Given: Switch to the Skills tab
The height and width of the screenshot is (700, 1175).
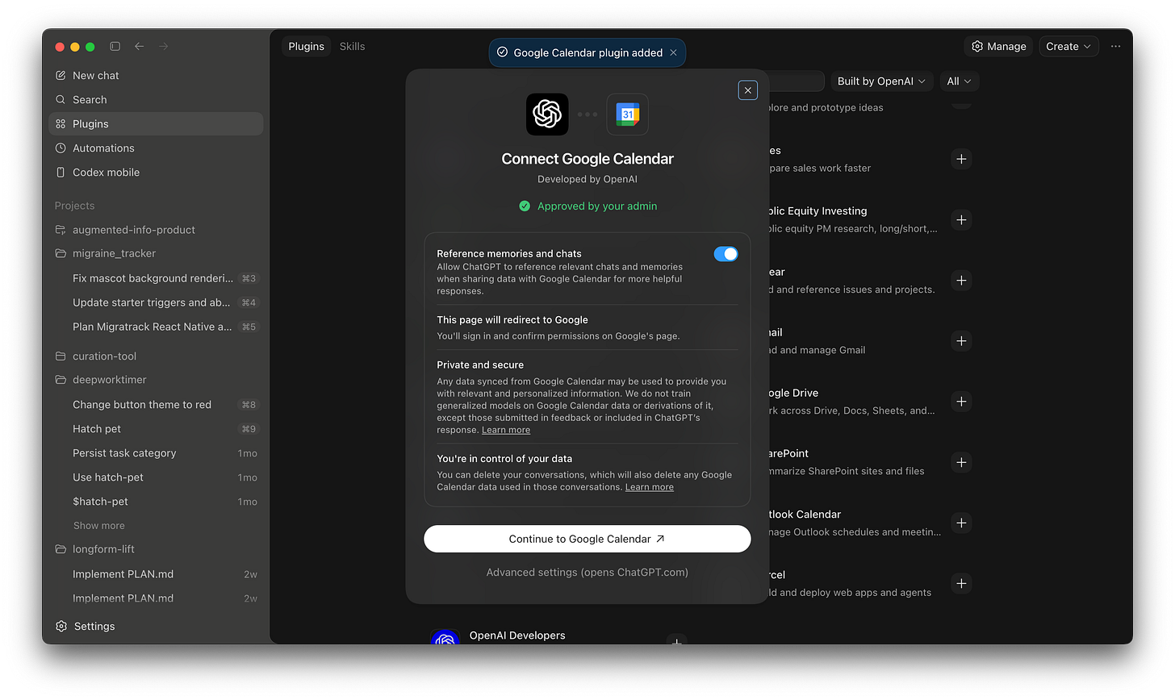Looking at the screenshot, I should pyautogui.click(x=353, y=46).
